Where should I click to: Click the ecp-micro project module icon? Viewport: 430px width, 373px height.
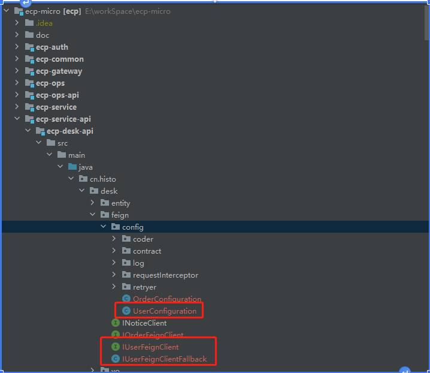pyautogui.click(x=19, y=11)
